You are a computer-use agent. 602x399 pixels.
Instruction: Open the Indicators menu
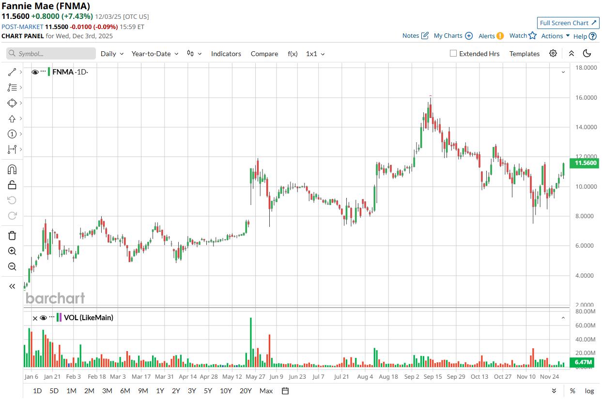pyautogui.click(x=226, y=54)
